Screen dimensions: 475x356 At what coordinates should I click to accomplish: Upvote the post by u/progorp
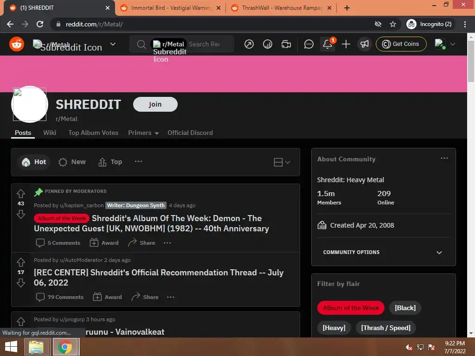point(21,321)
